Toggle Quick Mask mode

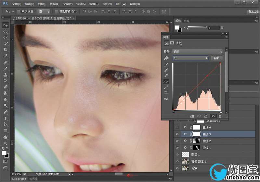click(5, 161)
